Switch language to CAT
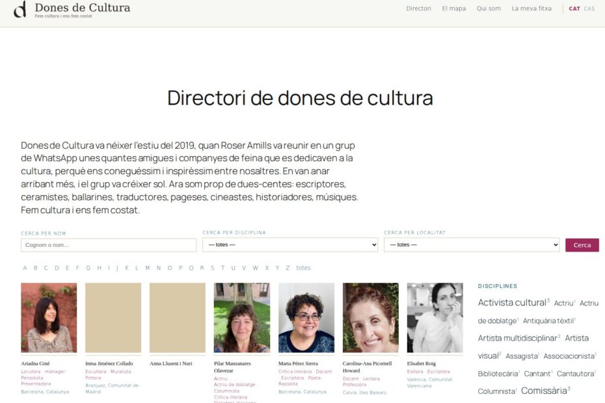Image resolution: width=605 pixels, height=403 pixels. [x=574, y=8]
